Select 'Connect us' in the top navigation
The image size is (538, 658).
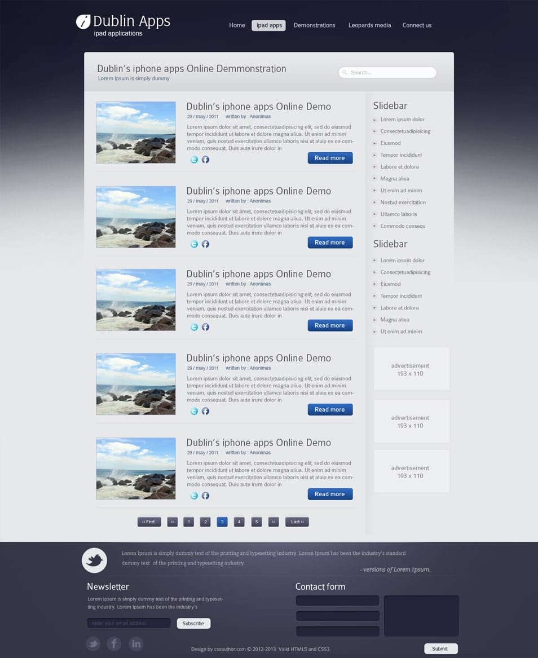click(x=417, y=25)
